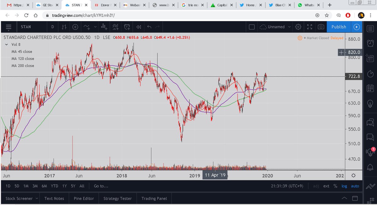Screen dimensions: 377x205
Task: Expand the Stock Screener dropdown arrow
Action: coord(37,198)
